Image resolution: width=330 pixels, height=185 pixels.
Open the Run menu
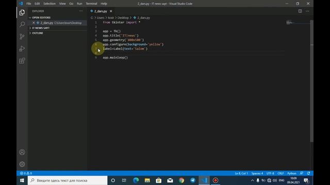[79, 4]
